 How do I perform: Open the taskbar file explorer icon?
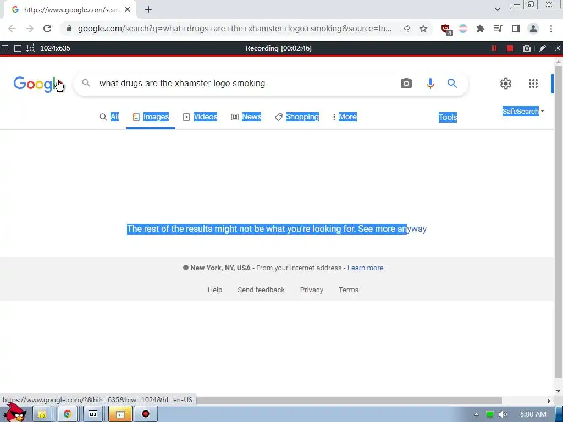coord(42,414)
